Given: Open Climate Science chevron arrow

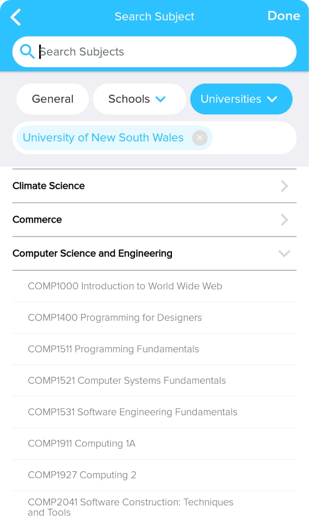Looking at the screenshot, I should (x=285, y=186).
